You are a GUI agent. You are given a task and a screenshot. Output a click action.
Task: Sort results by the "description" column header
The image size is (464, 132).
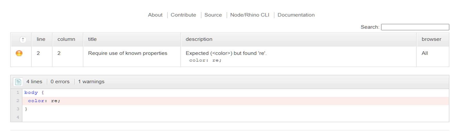click(199, 39)
